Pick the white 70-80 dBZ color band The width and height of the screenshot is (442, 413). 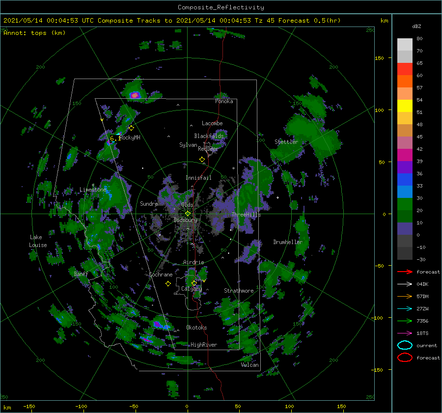pyautogui.click(x=405, y=45)
